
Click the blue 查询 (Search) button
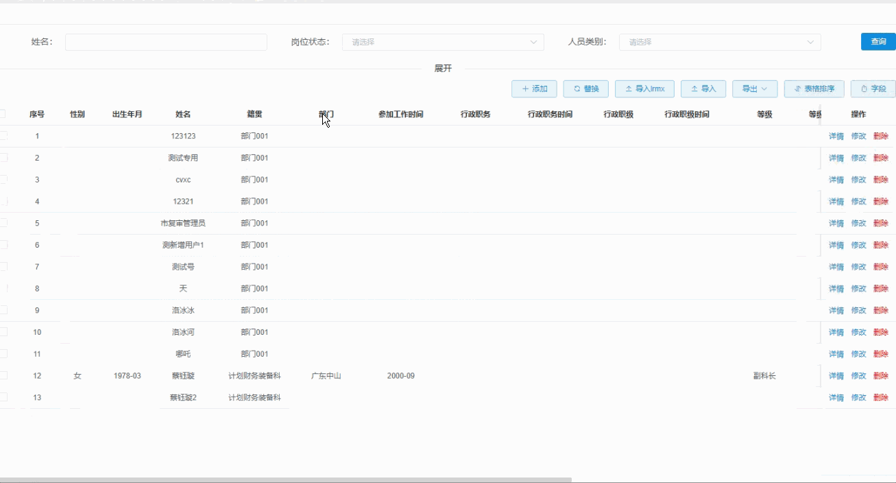(878, 42)
